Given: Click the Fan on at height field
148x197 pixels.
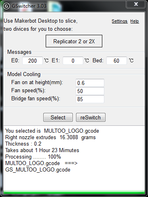Looking at the screenshot, I should [x=90, y=83].
